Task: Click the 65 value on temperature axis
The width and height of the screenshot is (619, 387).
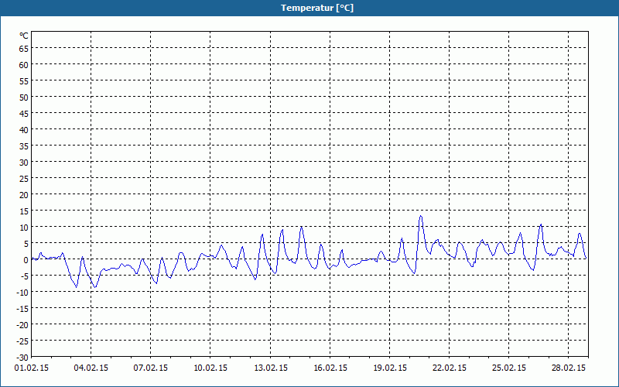Action: (24, 49)
